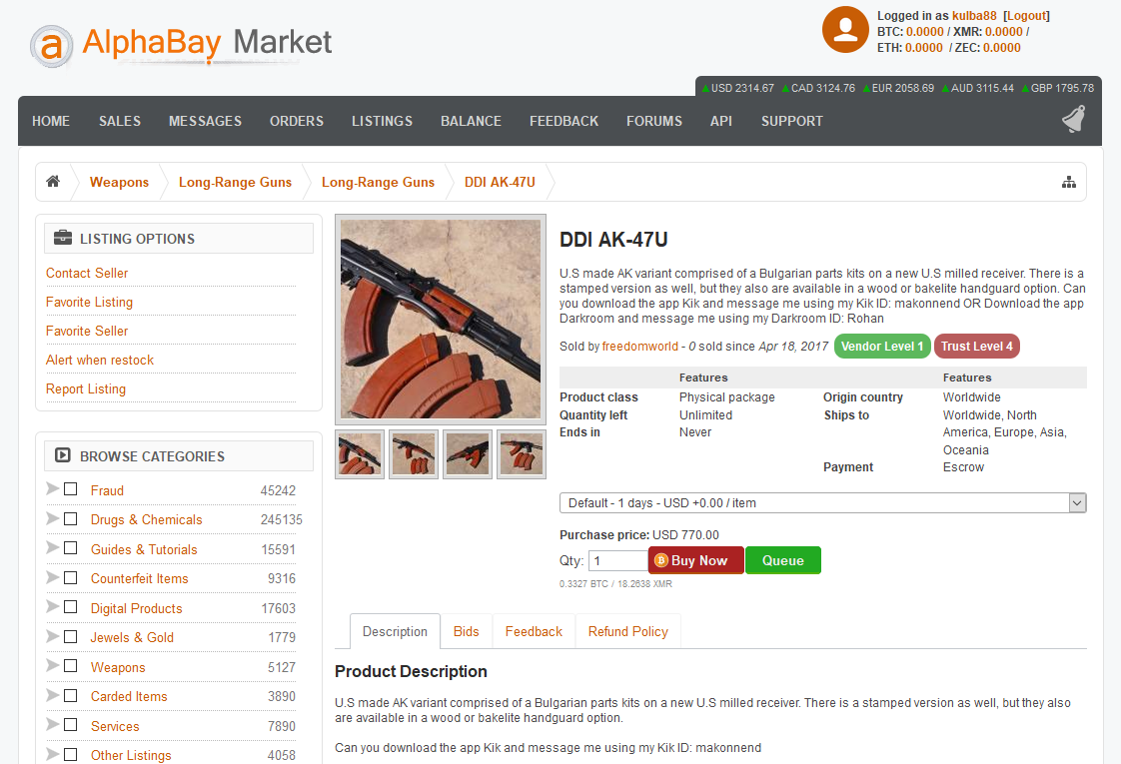The width and height of the screenshot is (1121, 764).
Task: Expand the Guides & Tutorials arrow
Action: [52, 547]
